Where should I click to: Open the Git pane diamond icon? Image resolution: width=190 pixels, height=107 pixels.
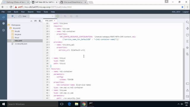click(187, 29)
